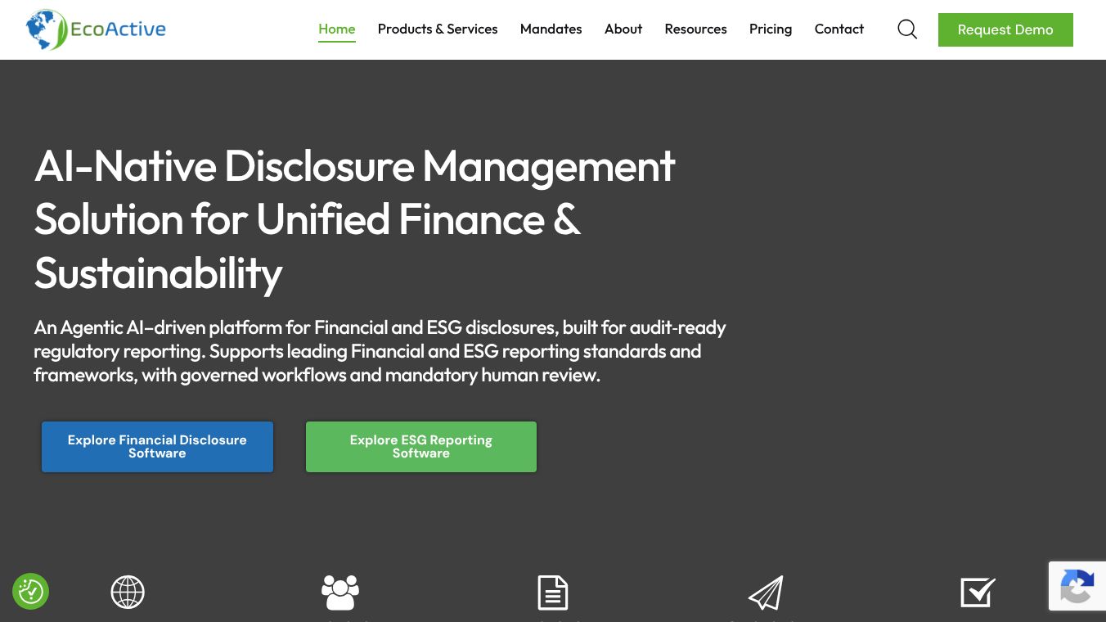The image size is (1106, 622).
Task: Click the globe feature icon
Action: [128, 593]
